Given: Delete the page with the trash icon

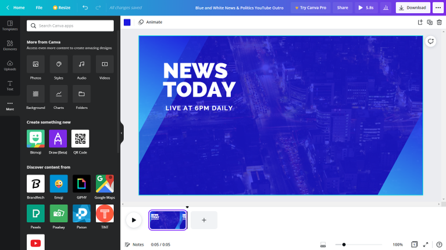Looking at the screenshot, I should pyautogui.click(x=440, y=22).
